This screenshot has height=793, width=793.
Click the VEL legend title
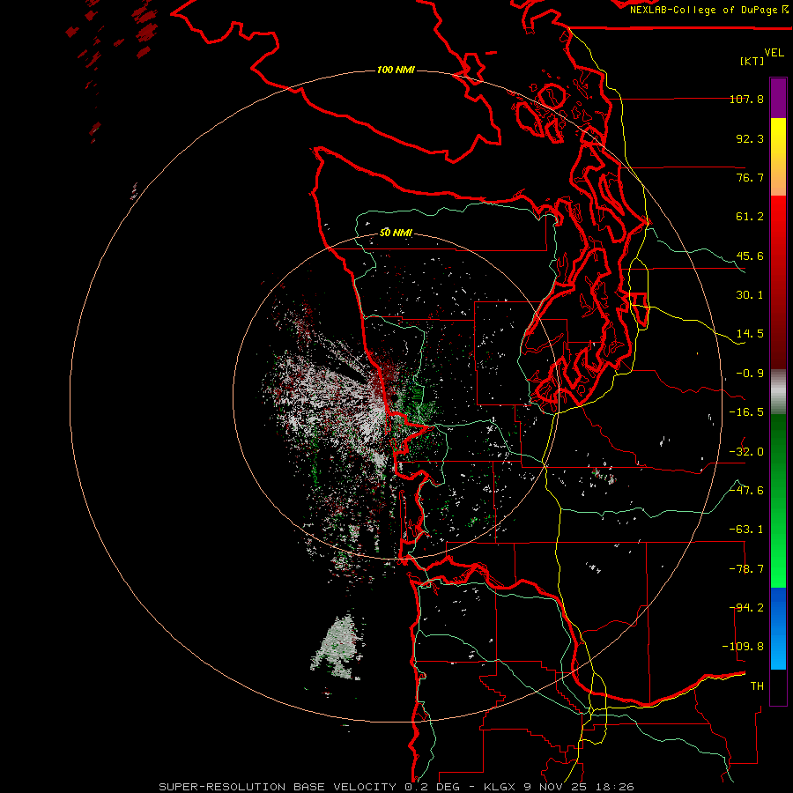coord(774,53)
